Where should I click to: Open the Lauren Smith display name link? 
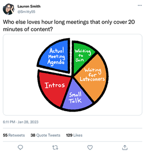click(29, 6)
